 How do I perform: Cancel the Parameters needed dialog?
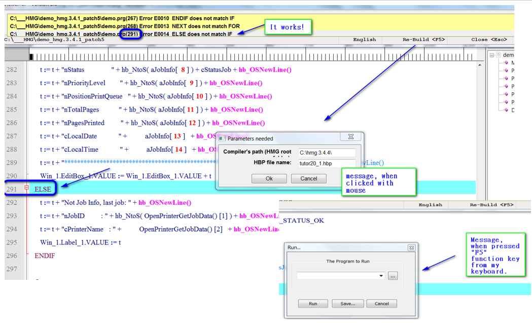308,178
